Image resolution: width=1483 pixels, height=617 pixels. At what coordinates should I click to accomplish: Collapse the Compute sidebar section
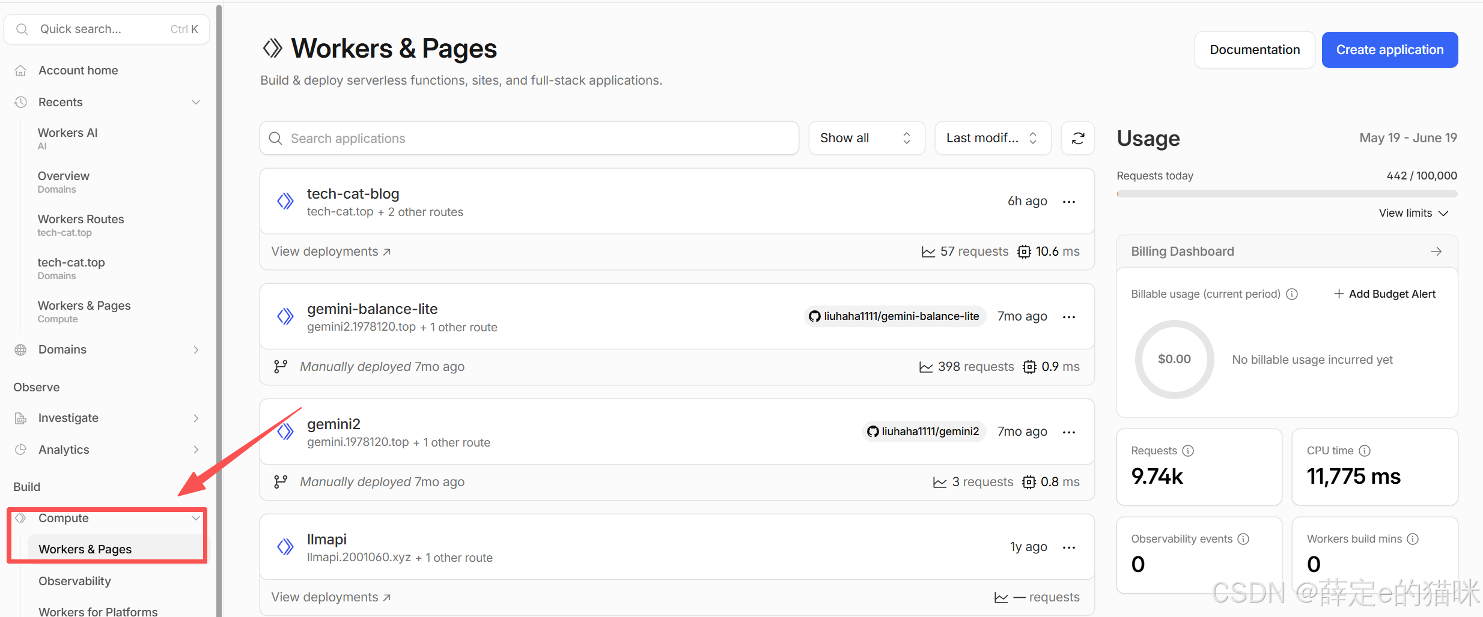coord(196,518)
